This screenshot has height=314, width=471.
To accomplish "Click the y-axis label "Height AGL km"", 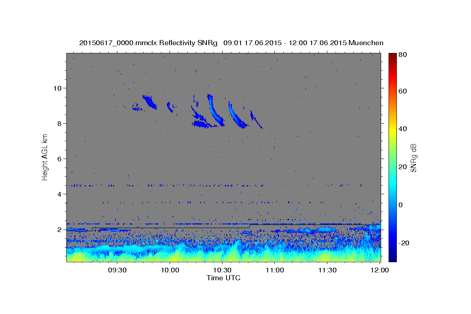I will 45,157.
